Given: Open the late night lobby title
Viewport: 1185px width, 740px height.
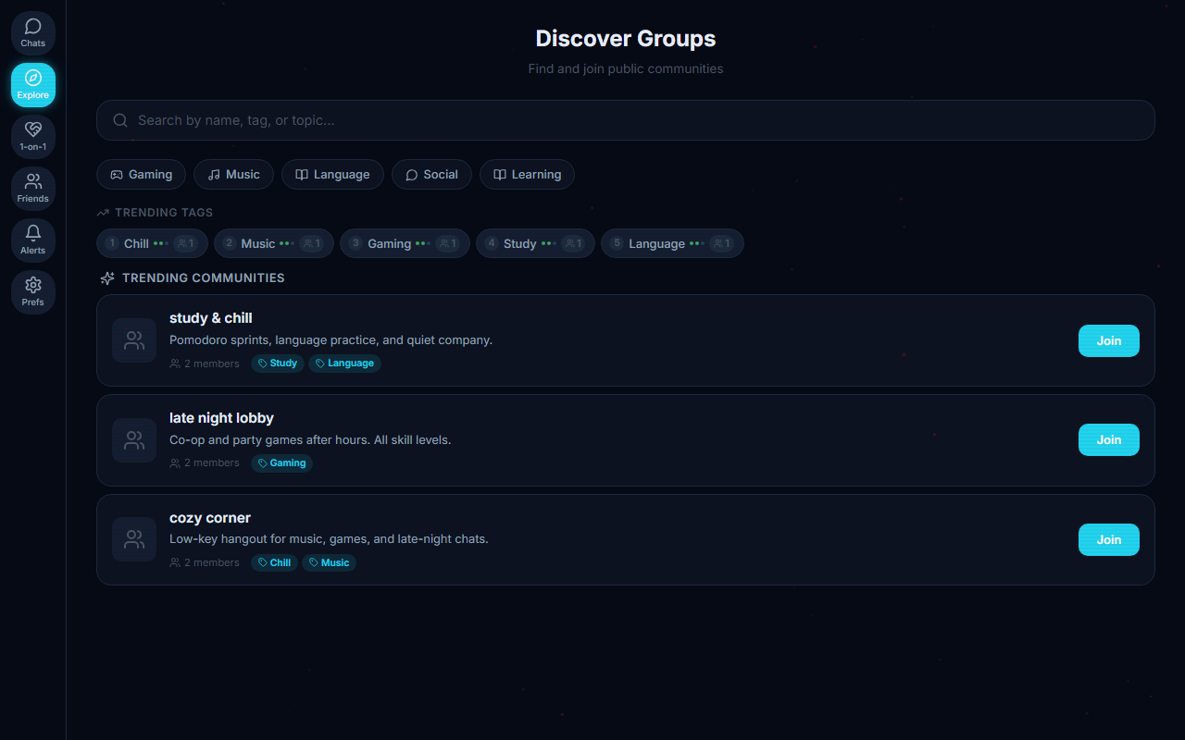Looking at the screenshot, I should (221, 418).
